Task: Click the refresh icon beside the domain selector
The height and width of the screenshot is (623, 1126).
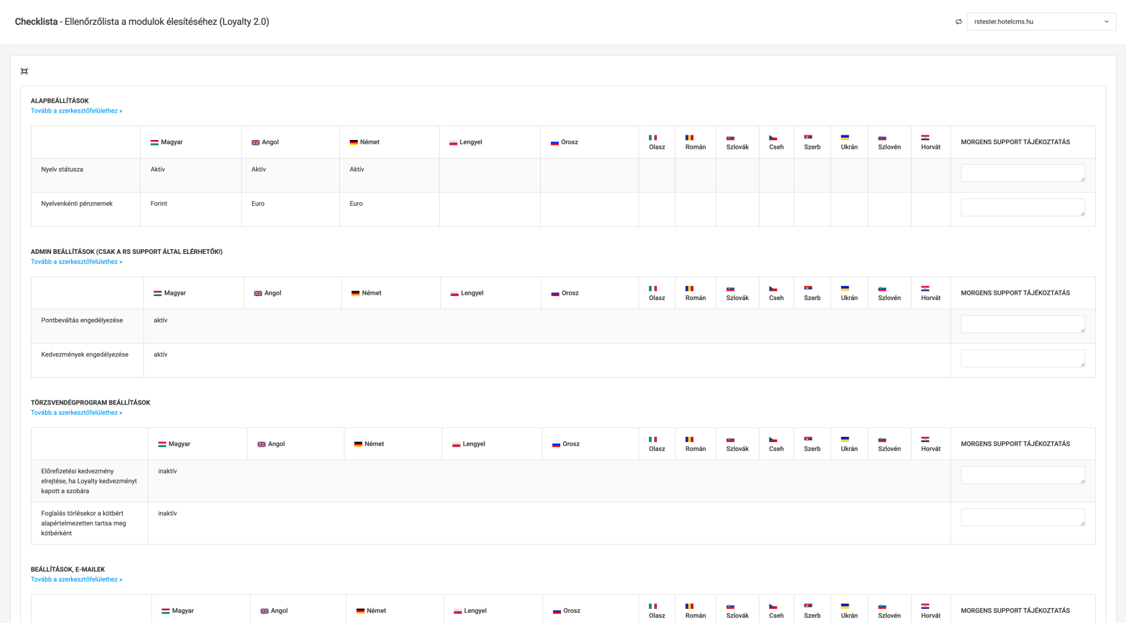Action: point(958,22)
